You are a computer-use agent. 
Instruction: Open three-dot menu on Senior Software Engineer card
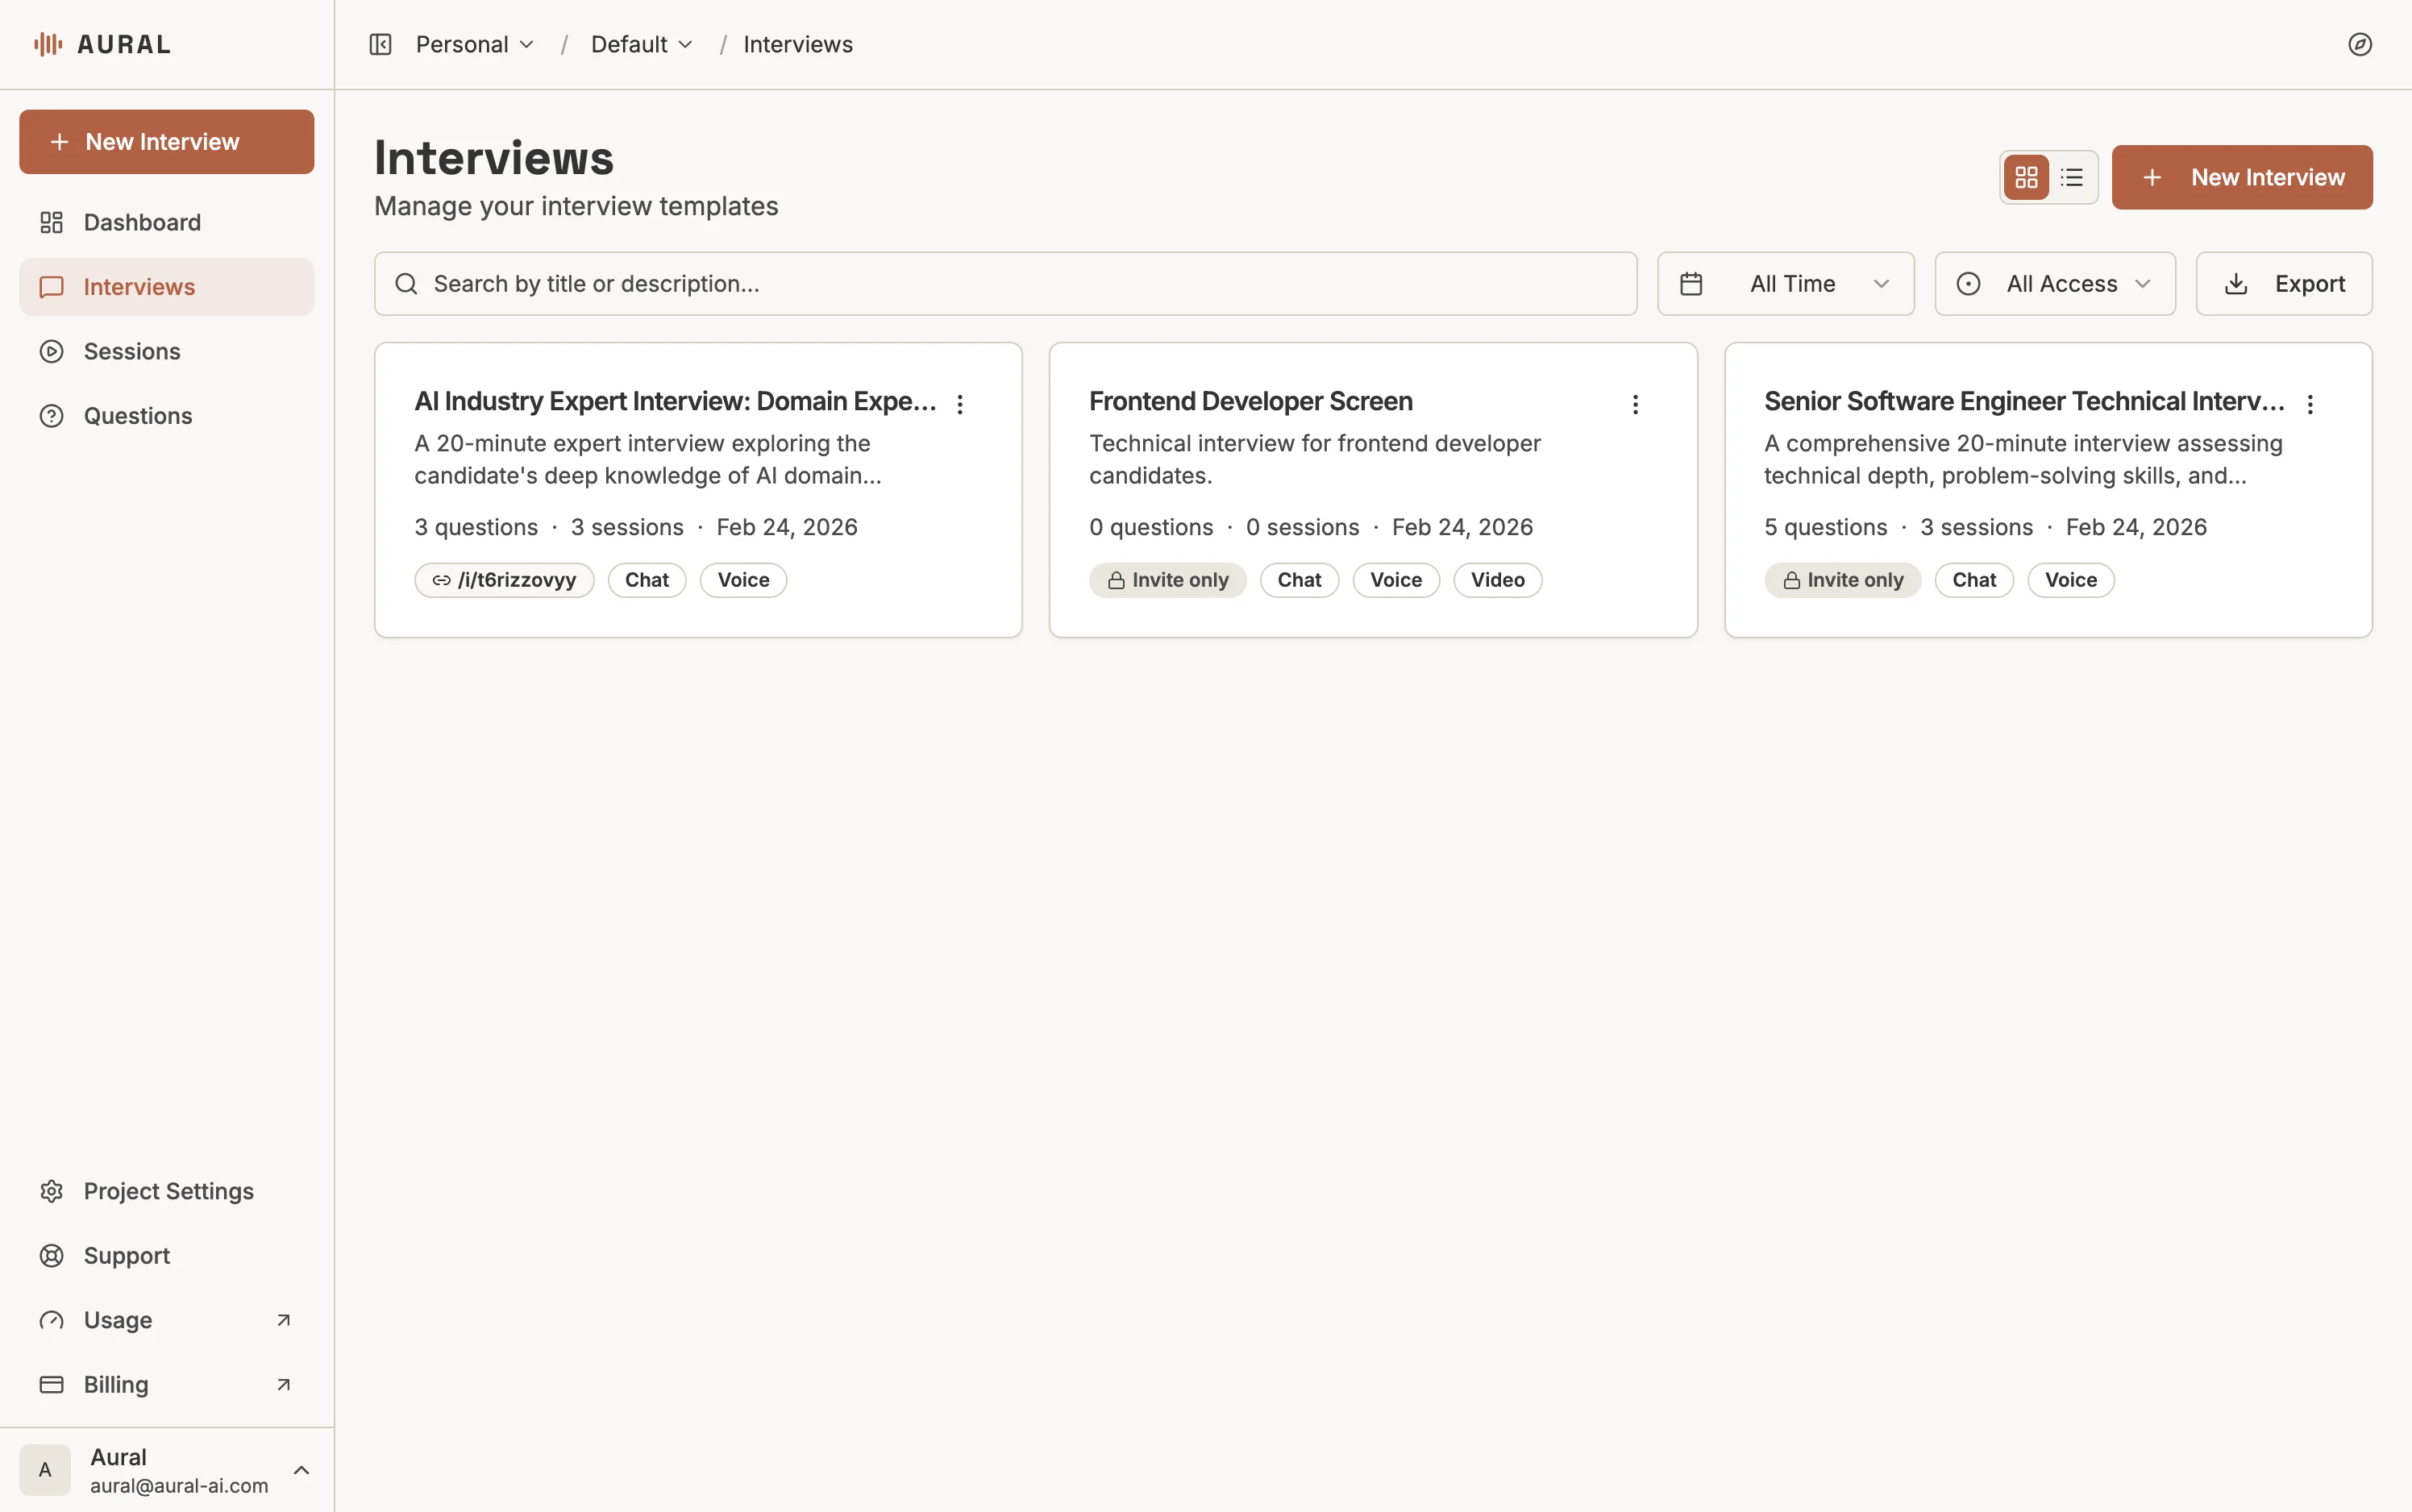pos(2310,404)
